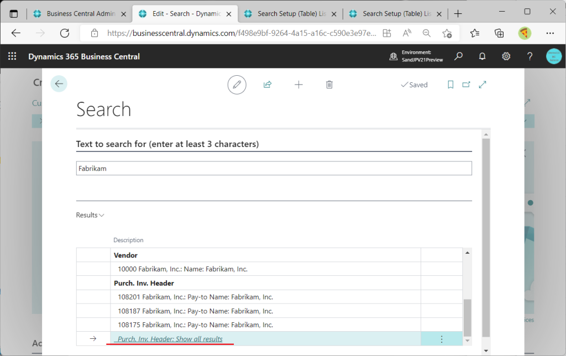The height and width of the screenshot is (356, 566).
Task: Go back using the Search page back arrow
Action: (x=59, y=84)
